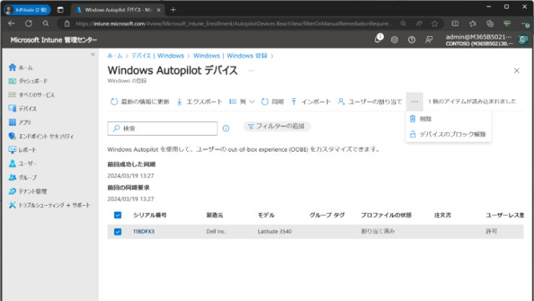Image resolution: width=534 pixels, height=301 pixels.
Task: Sort by プロファイルの状態 column header
Action: (x=386, y=215)
